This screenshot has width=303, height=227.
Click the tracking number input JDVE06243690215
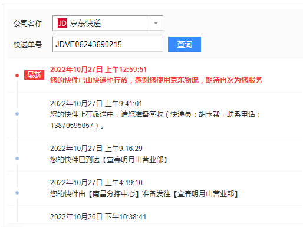[108, 44]
